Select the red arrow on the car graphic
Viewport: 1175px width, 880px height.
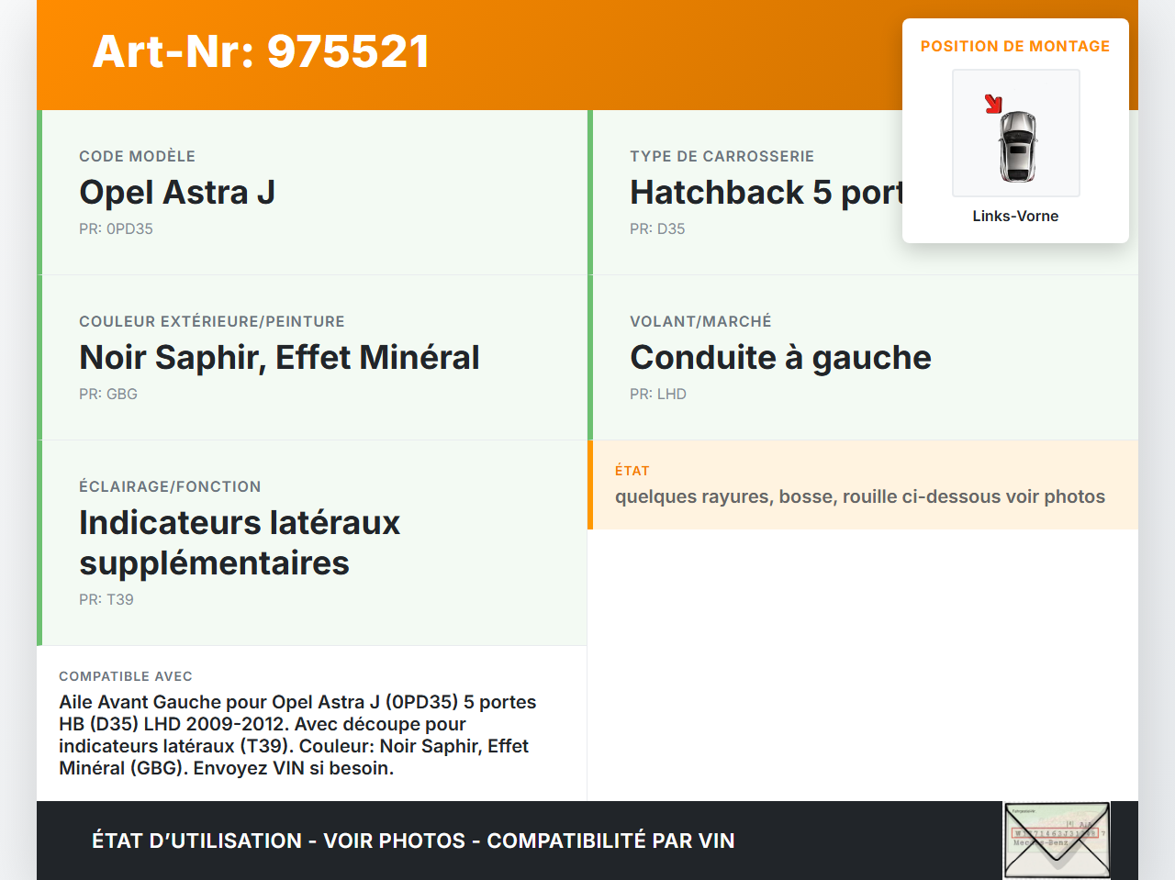[x=995, y=105]
